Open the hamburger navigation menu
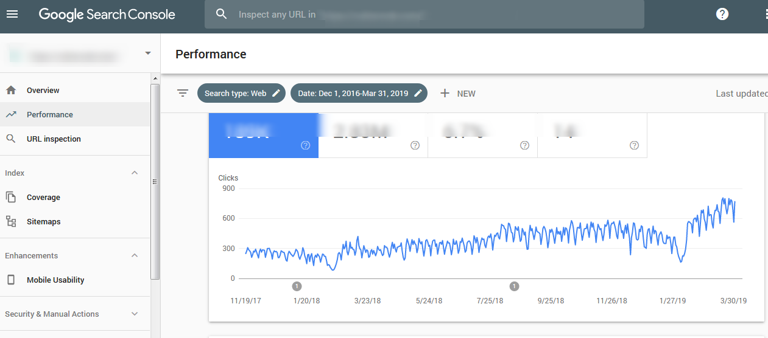 [12, 14]
